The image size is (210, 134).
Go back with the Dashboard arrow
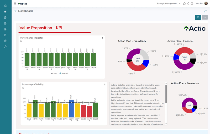coord(15,11)
